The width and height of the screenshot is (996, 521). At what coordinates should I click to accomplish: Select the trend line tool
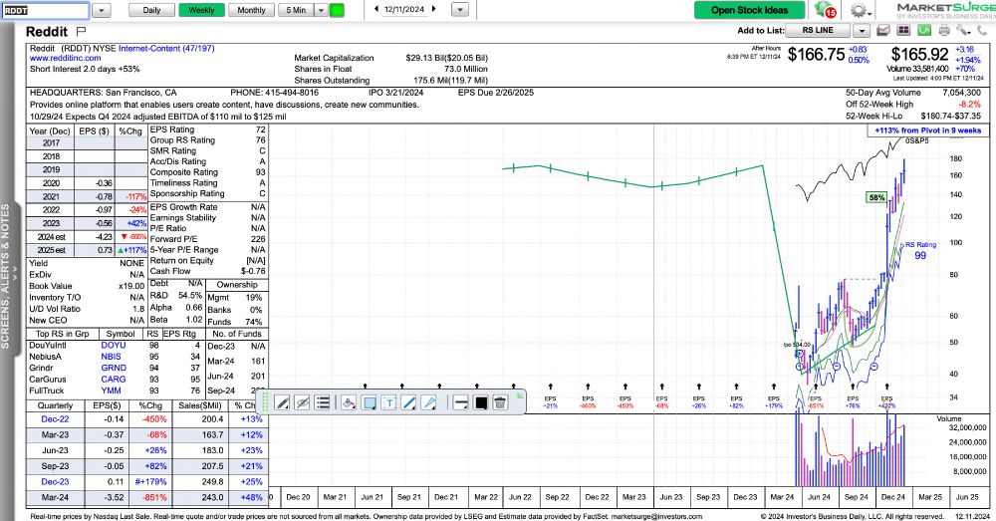[x=409, y=402]
